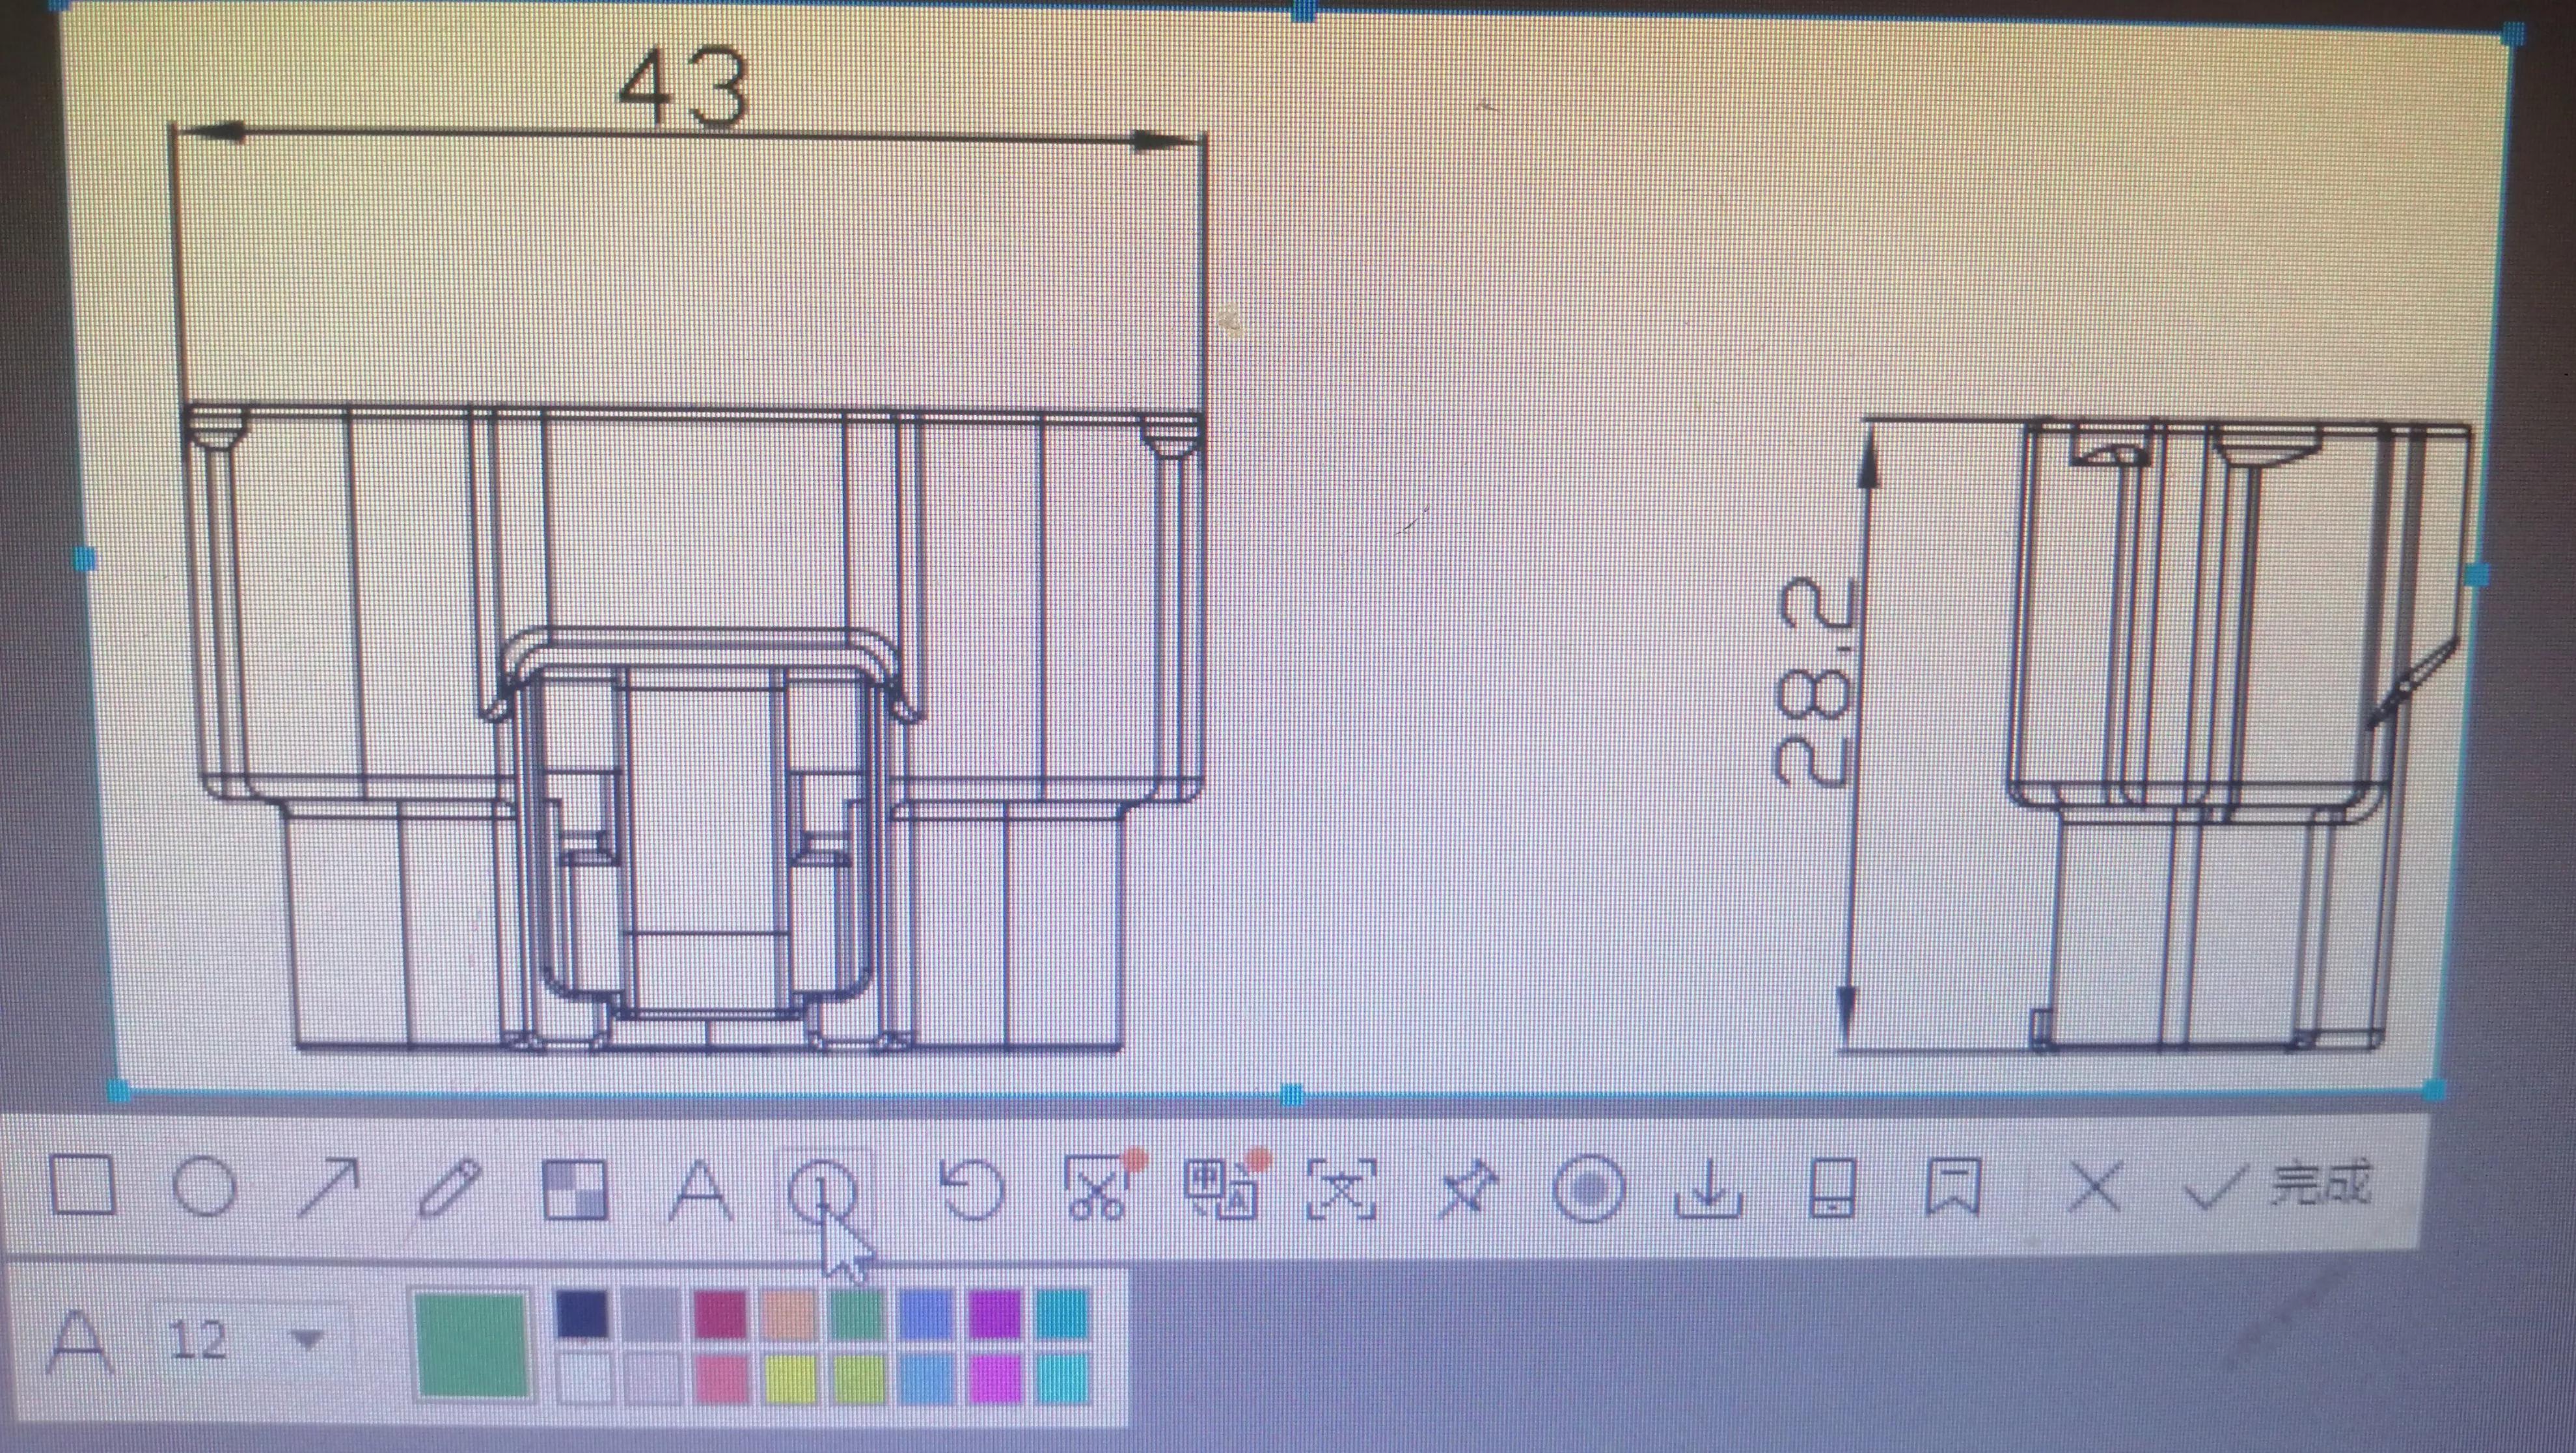
Task: Open the font size 12 dropdown
Action: pyautogui.click(x=306, y=1338)
